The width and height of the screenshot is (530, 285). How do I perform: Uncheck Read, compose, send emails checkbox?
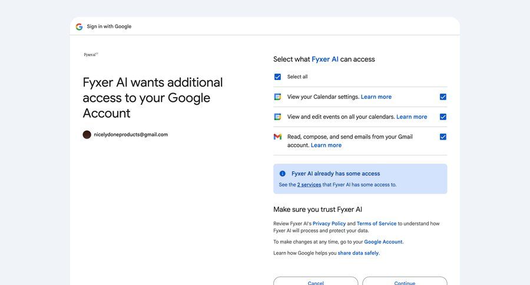coord(443,137)
